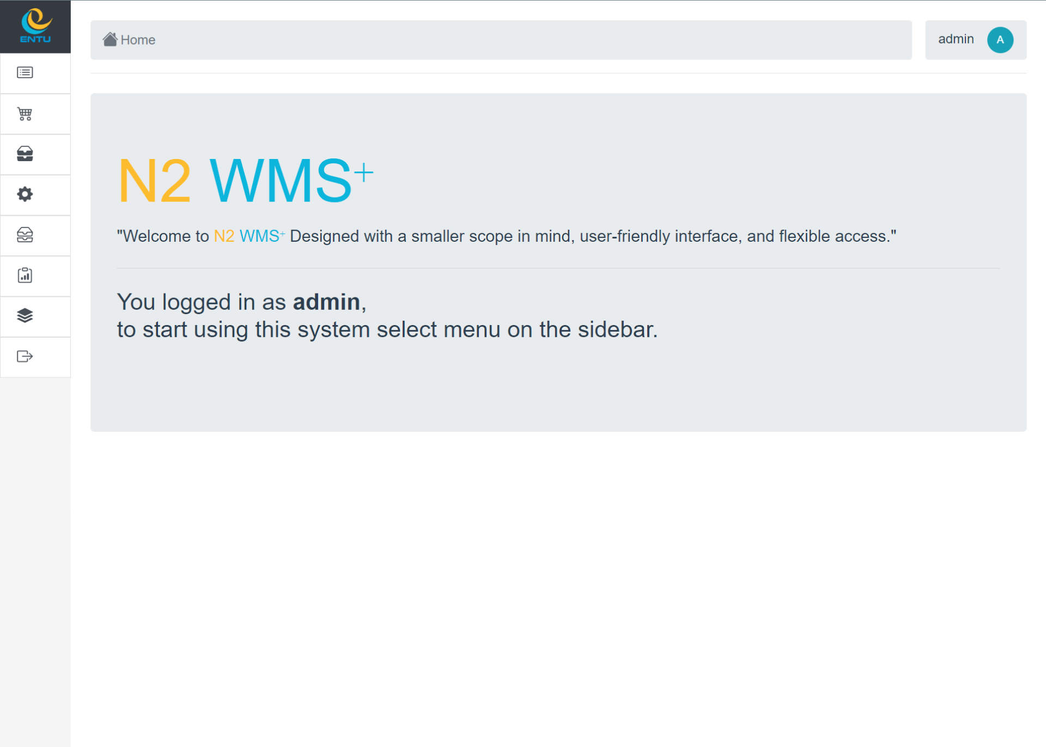The height and width of the screenshot is (747, 1046).
Task: Click the admin username label at top right
Action: pos(956,39)
